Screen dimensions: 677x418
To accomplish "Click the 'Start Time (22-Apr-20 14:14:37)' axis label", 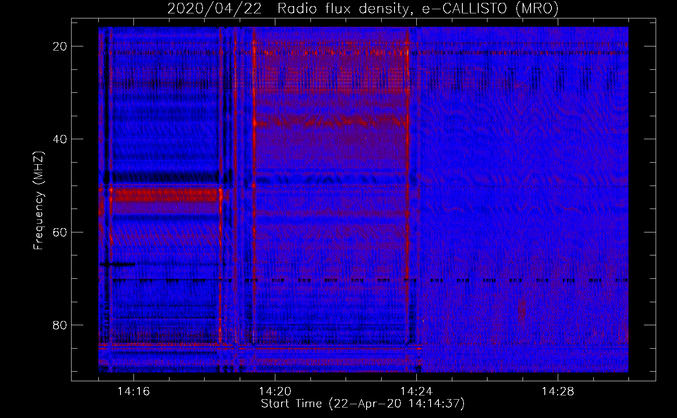I will click(363, 404).
